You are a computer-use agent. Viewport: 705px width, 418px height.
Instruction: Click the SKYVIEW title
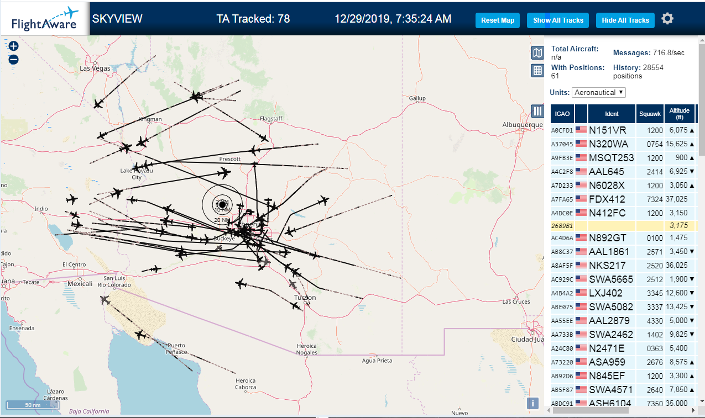tap(117, 19)
